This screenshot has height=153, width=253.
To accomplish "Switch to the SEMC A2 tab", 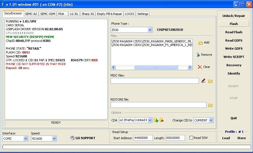I will (x=31, y=14).
